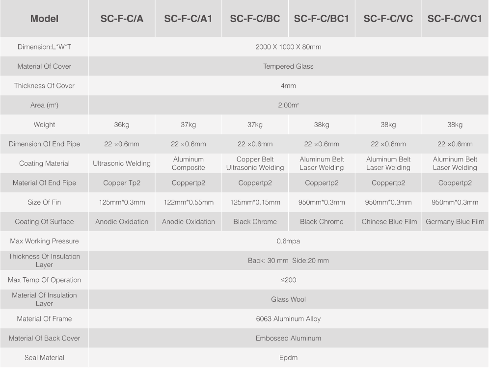Click the Embossed Aluminum value
Screen dimensions: 489x370
289,338
